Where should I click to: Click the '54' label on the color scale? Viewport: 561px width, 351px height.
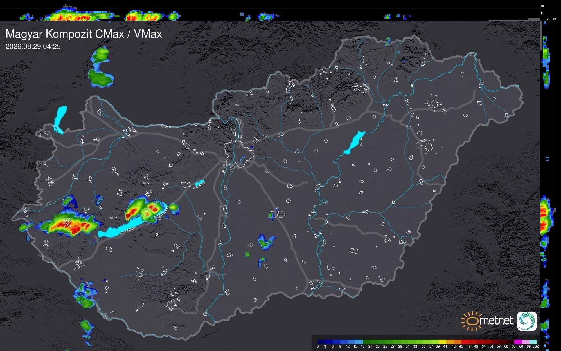point(491,346)
